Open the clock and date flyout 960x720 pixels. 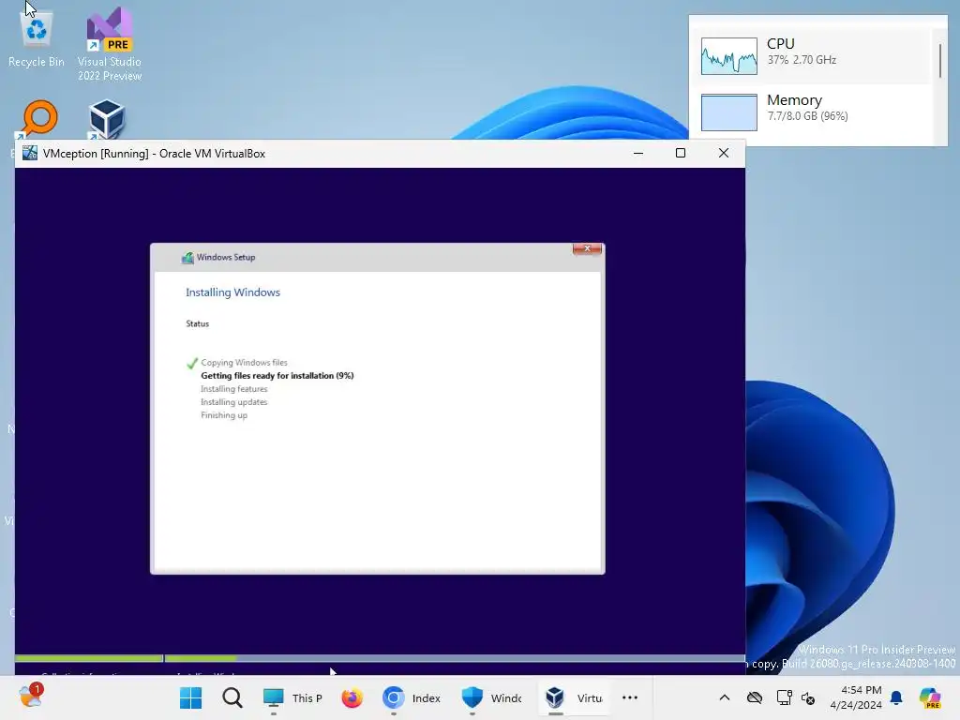tap(855, 697)
